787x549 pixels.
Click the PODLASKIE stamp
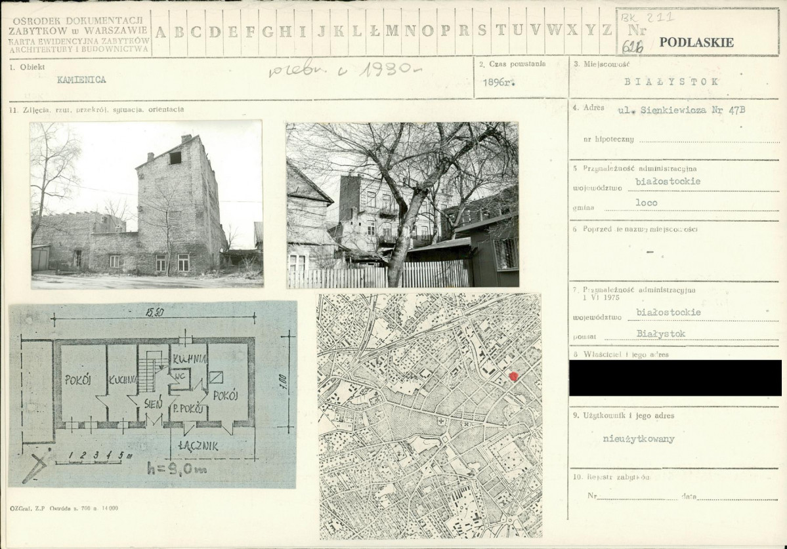tap(696, 43)
